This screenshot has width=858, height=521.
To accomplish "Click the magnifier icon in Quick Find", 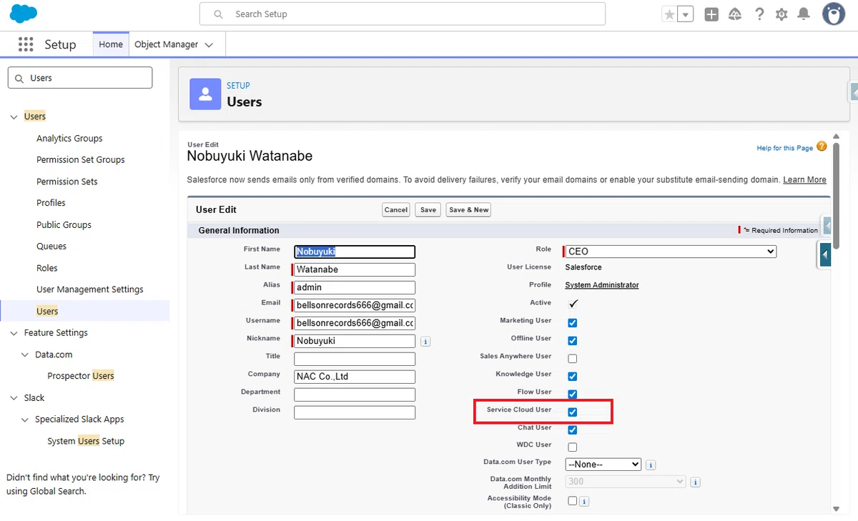I will (x=19, y=78).
